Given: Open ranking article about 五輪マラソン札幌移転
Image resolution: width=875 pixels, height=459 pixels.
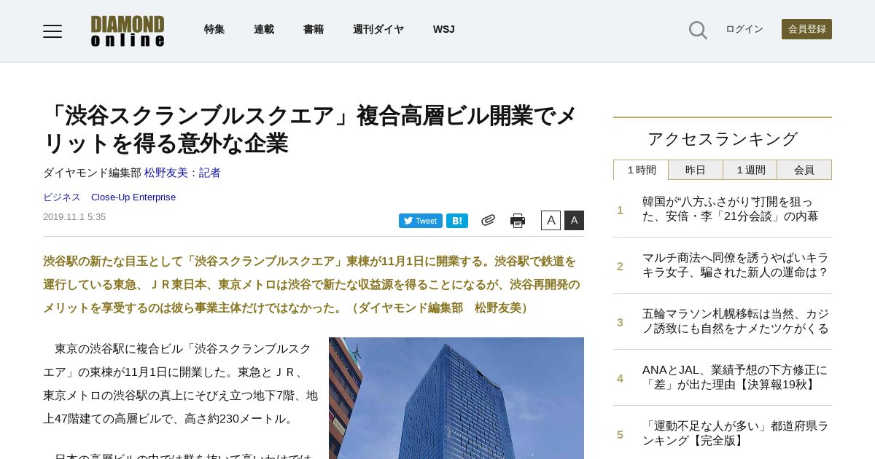Looking at the screenshot, I should [x=736, y=321].
